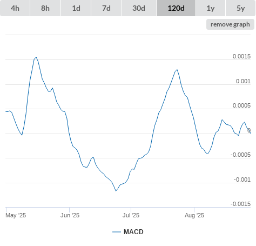Select the 7d range tab
The image size is (256, 246).
point(106,8)
